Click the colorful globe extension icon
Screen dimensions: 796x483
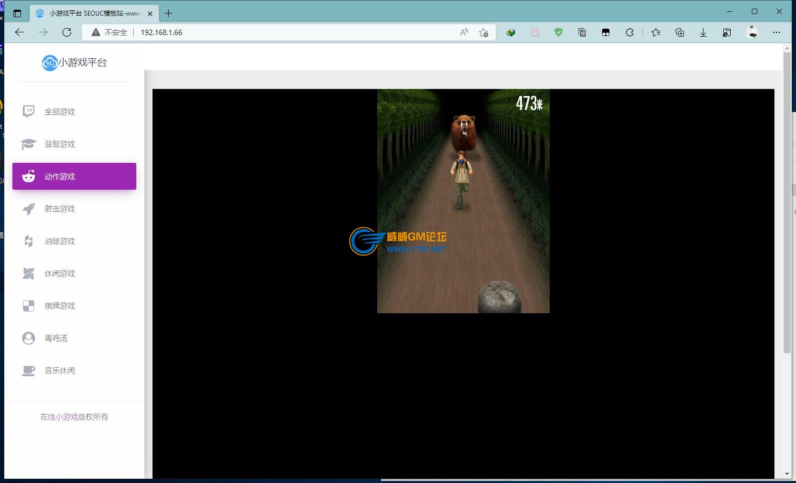(x=511, y=32)
